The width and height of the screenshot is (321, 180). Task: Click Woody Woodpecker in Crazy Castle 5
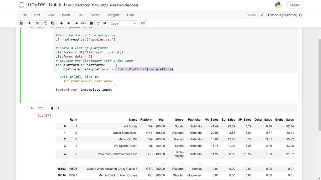112,169
